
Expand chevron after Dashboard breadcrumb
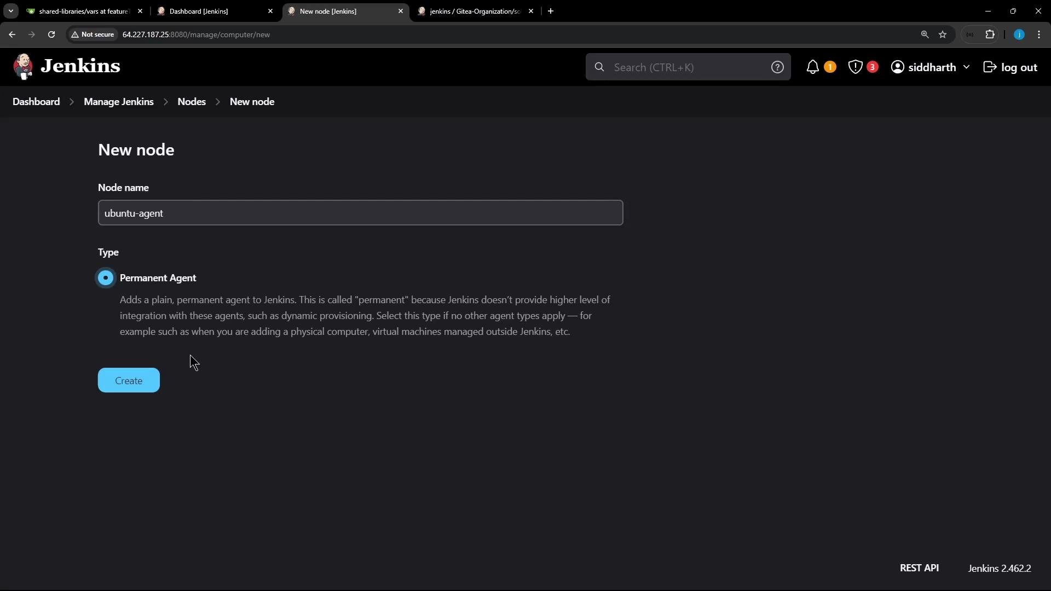72,102
